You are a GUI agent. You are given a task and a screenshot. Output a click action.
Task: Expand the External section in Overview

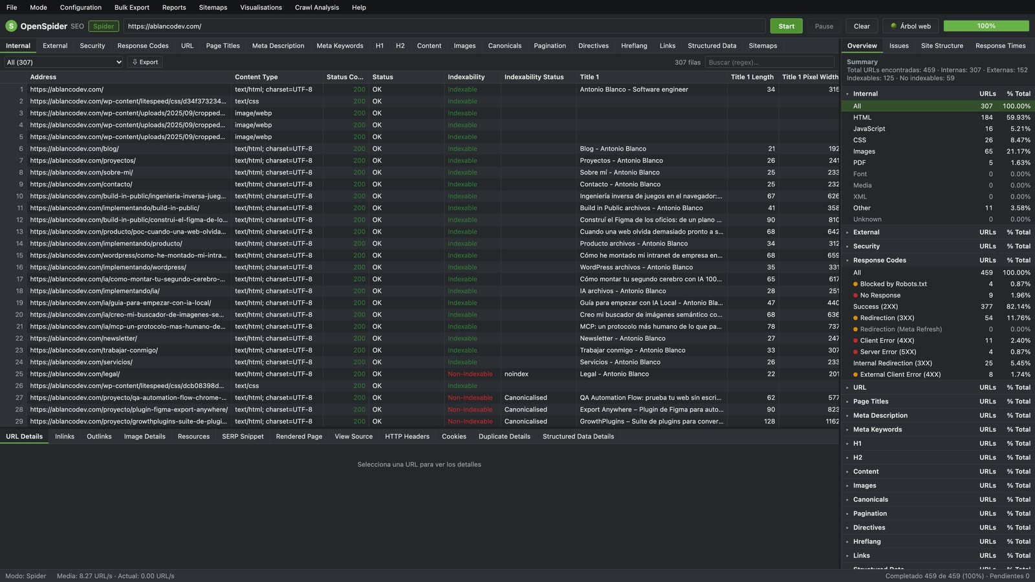coord(847,232)
